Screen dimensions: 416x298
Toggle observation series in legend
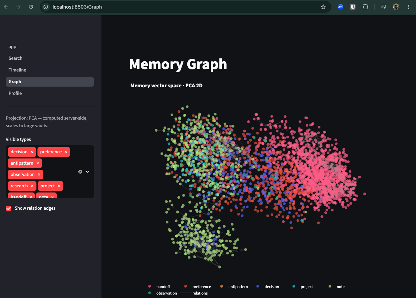click(x=162, y=293)
